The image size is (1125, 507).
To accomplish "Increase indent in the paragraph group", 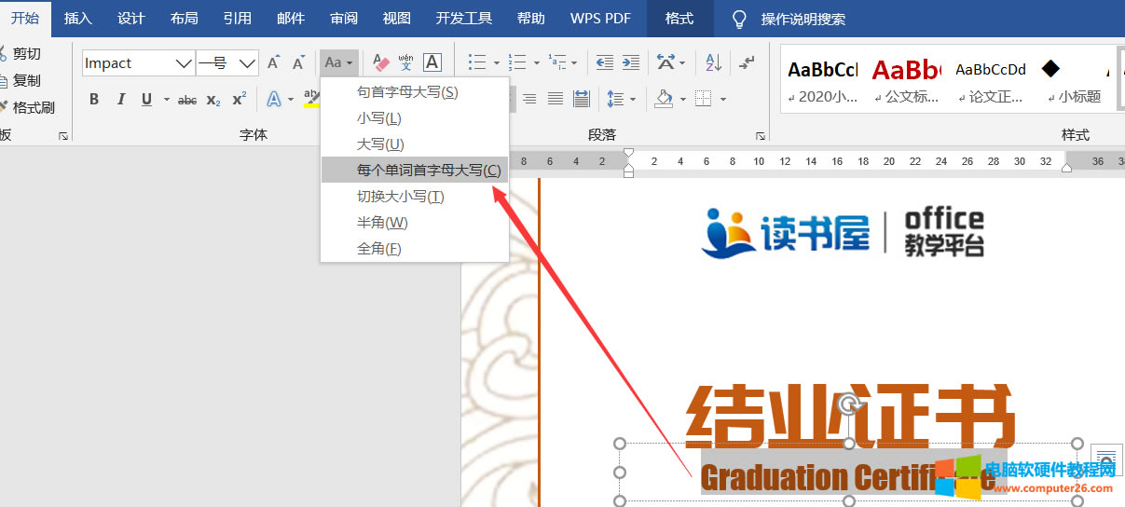I will [631, 62].
